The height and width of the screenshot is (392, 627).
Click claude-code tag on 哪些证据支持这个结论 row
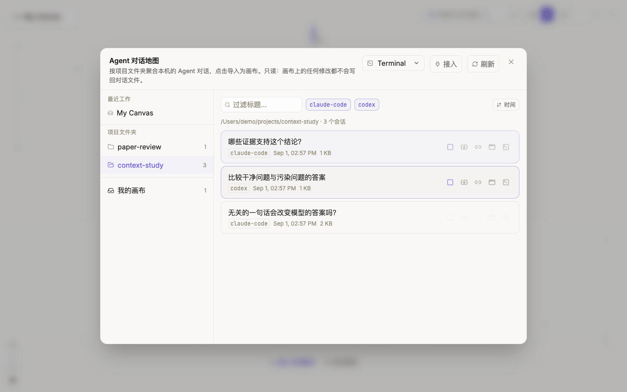249,153
